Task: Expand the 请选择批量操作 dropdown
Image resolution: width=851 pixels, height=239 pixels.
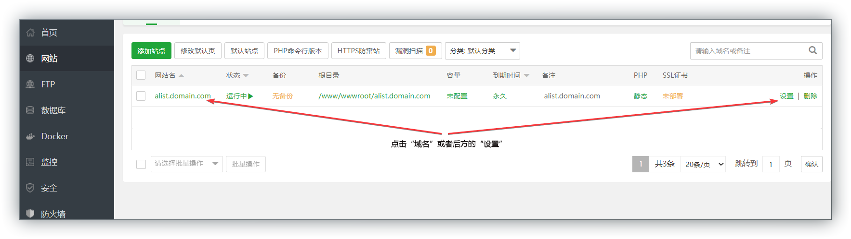Action: (x=186, y=164)
